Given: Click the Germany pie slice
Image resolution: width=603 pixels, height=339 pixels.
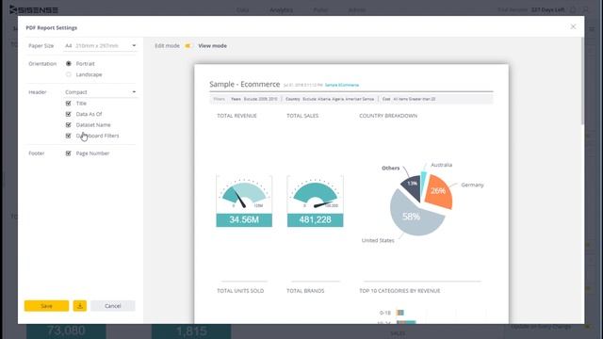Looking at the screenshot, I should [439, 191].
